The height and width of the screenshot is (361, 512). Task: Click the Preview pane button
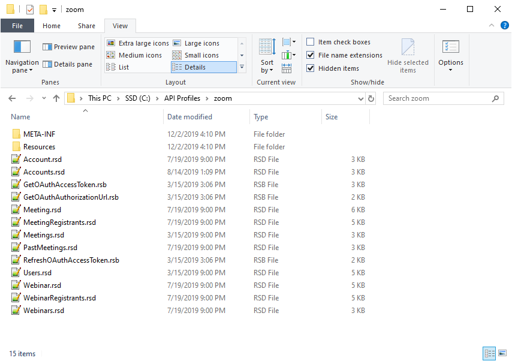click(68, 47)
